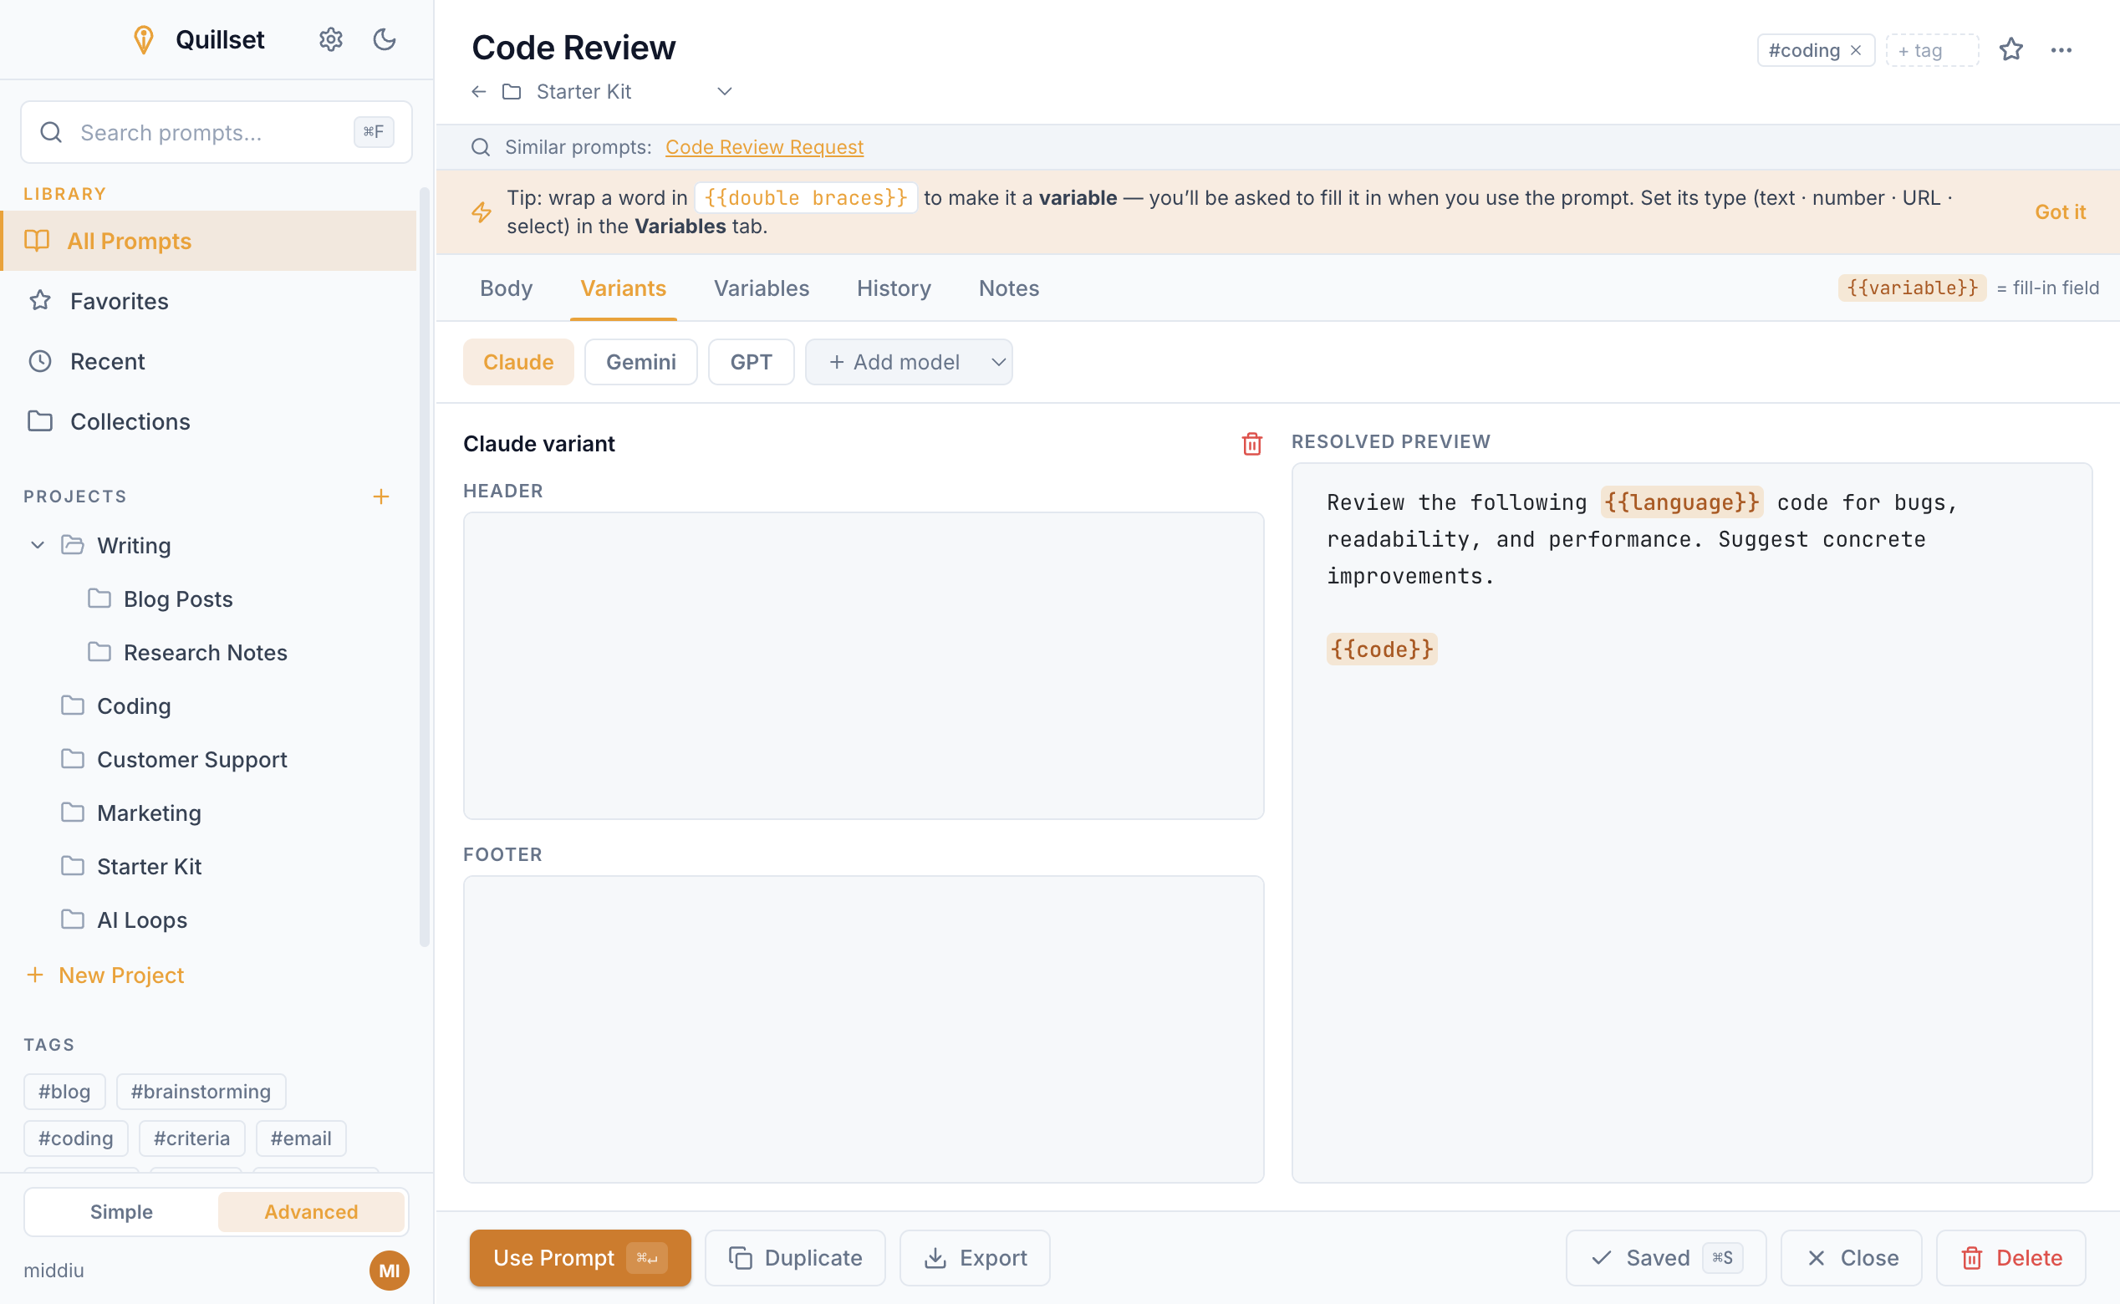
Task: Click the search magnifier icon in sidebar
Action: coord(51,132)
